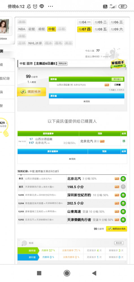Click the 戰績 target icon
The height and width of the screenshot is (282, 134).
pyautogui.click(x=24, y=243)
